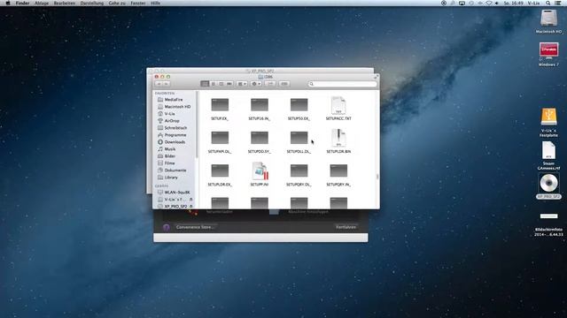Open the Gehe zu menu
This screenshot has height=318, width=567.
coord(117,3)
